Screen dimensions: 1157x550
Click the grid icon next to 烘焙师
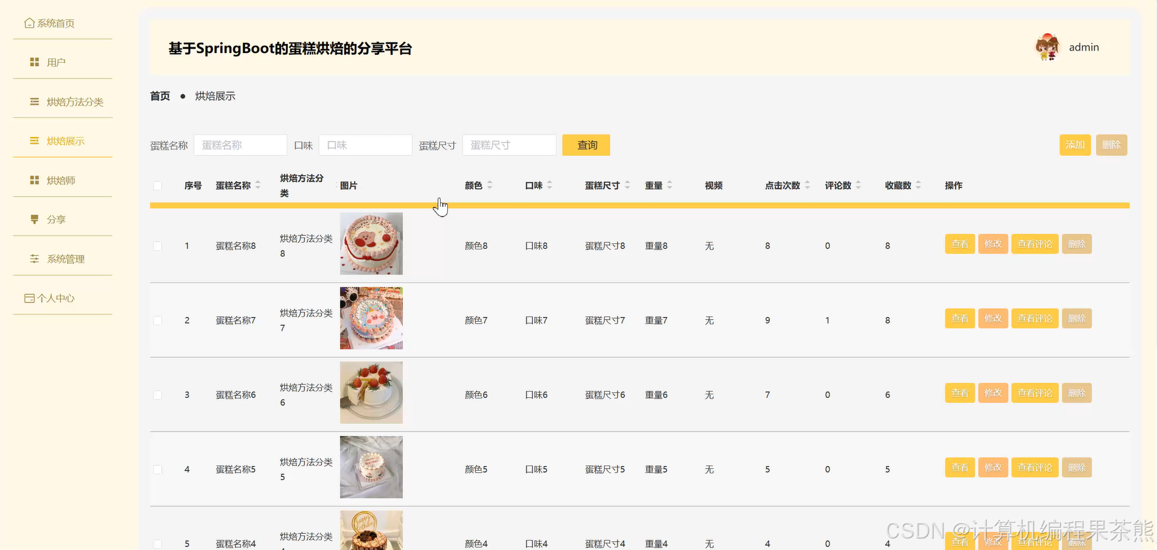click(x=35, y=180)
